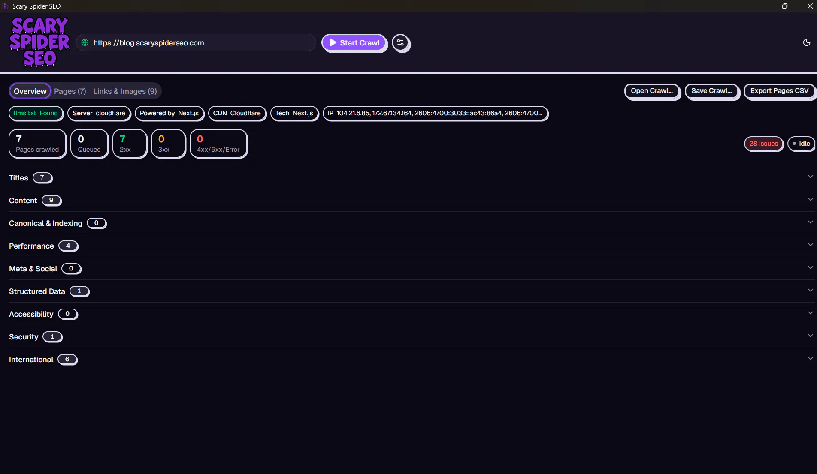Click the International count badge 6
The image size is (817, 474).
pyautogui.click(x=67, y=359)
